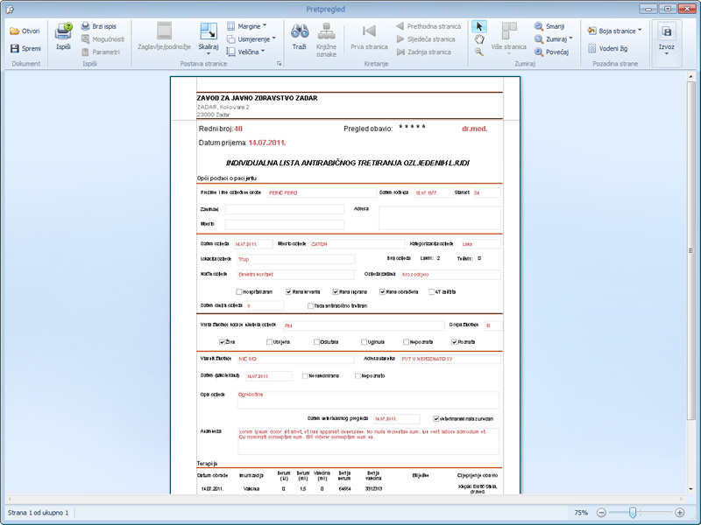Go to Prethodna stranica
Viewport: 701px width, 525px height.
(428, 26)
